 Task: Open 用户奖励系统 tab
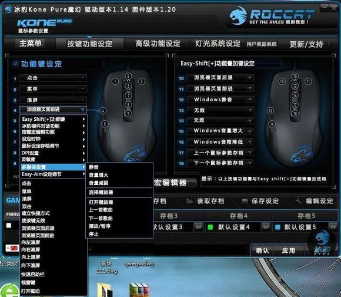(262, 44)
